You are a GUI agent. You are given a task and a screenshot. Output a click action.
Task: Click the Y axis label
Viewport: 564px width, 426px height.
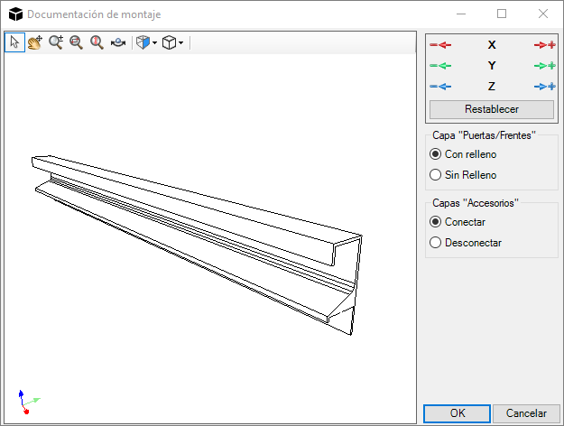492,66
